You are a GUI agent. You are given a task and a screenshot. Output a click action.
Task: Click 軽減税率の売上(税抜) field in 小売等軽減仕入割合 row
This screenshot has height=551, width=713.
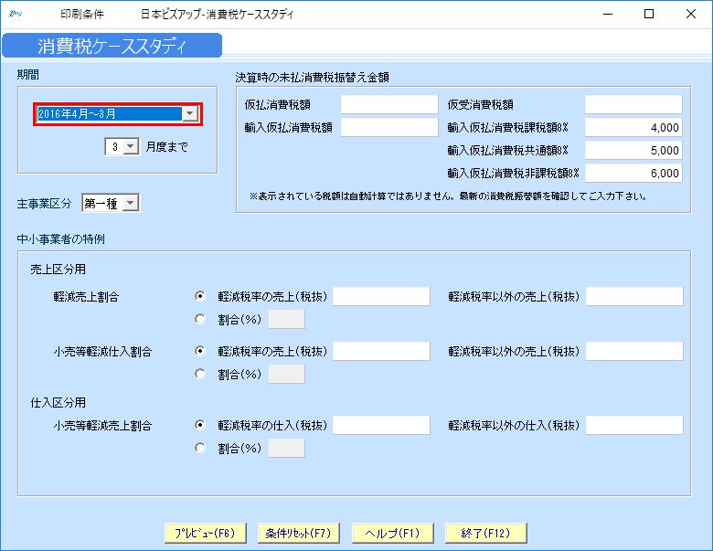[x=381, y=351]
